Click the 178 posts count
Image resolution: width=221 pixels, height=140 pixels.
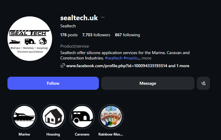point(69,35)
